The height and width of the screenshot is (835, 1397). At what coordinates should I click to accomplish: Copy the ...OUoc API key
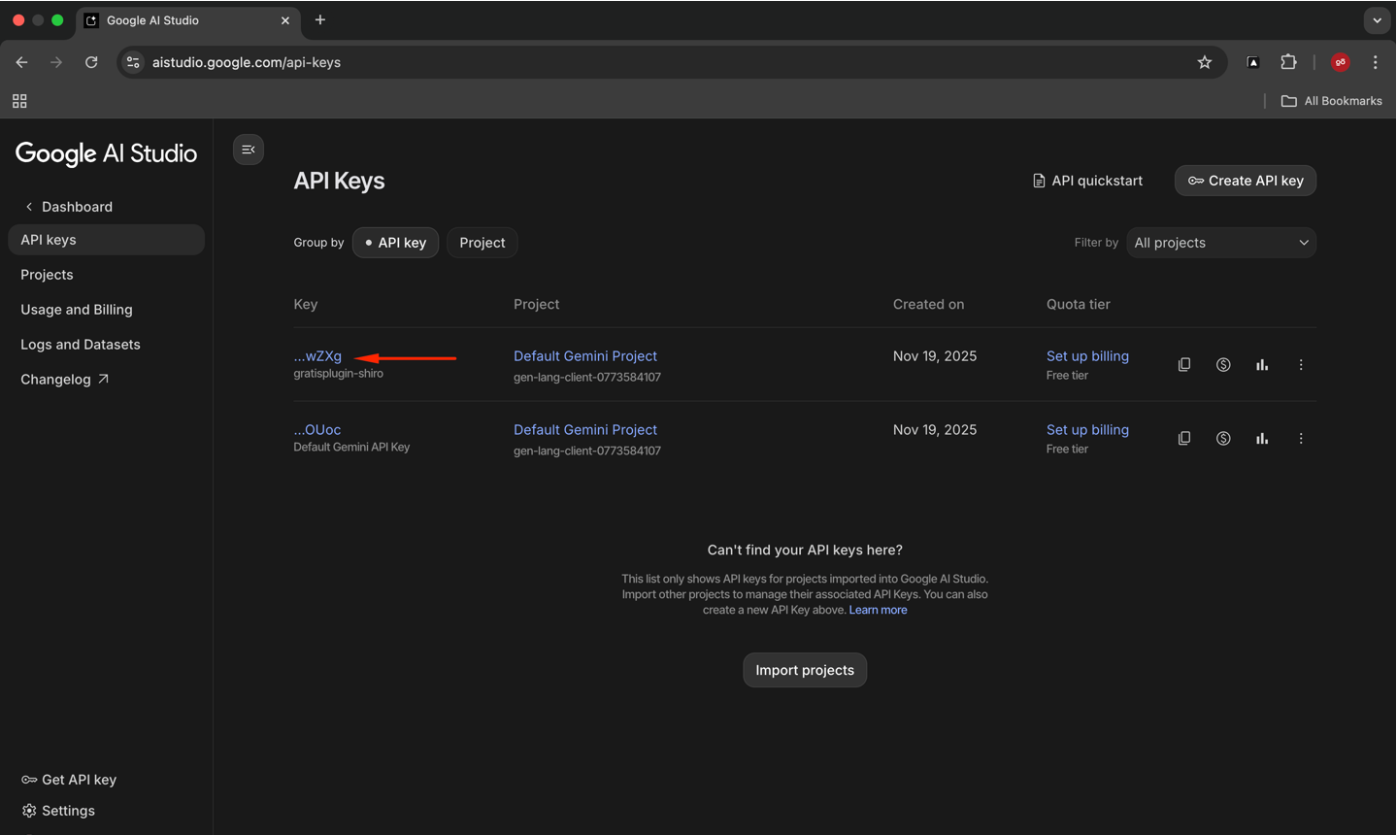coord(1183,439)
